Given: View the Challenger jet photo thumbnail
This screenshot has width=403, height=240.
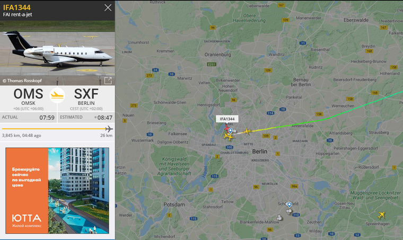Looking at the screenshot, I should [57, 52].
